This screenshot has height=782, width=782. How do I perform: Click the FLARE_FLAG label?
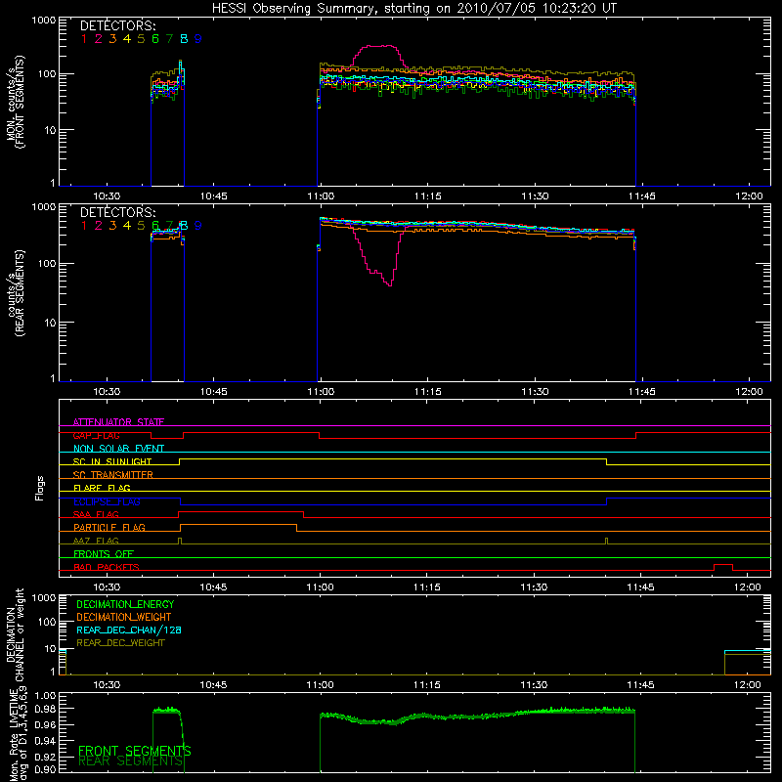pos(102,488)
